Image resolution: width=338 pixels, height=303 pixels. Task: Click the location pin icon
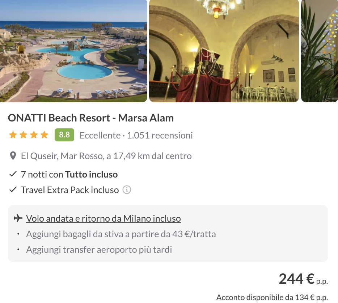tap(13, 156)
